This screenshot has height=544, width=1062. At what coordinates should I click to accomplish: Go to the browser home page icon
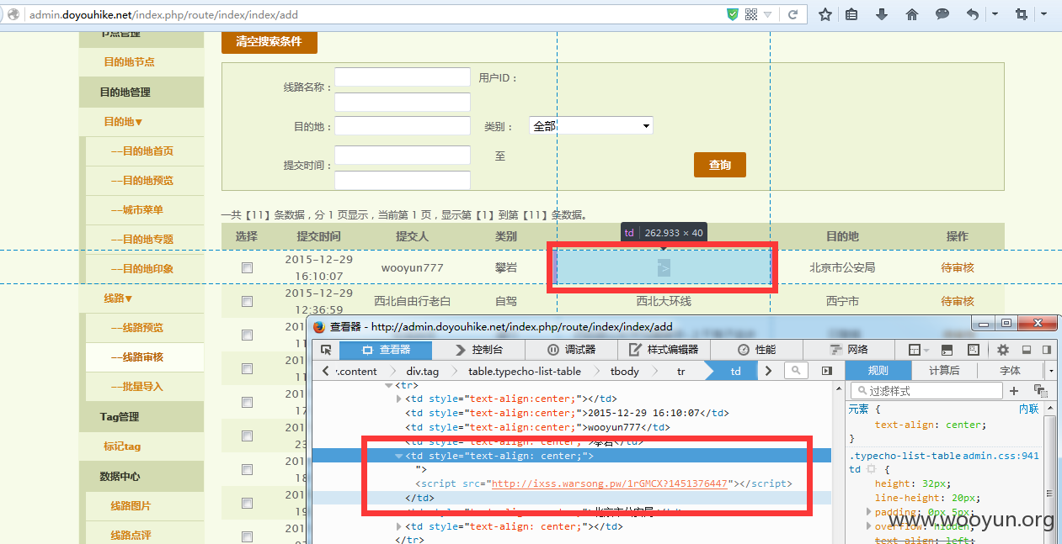(x=912, y=14)
